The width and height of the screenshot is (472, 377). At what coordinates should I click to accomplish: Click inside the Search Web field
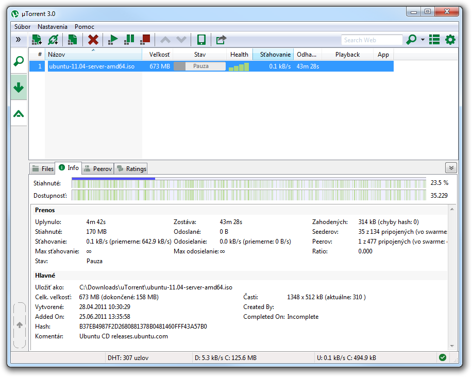pyautogui.click(x=372, y=40)
